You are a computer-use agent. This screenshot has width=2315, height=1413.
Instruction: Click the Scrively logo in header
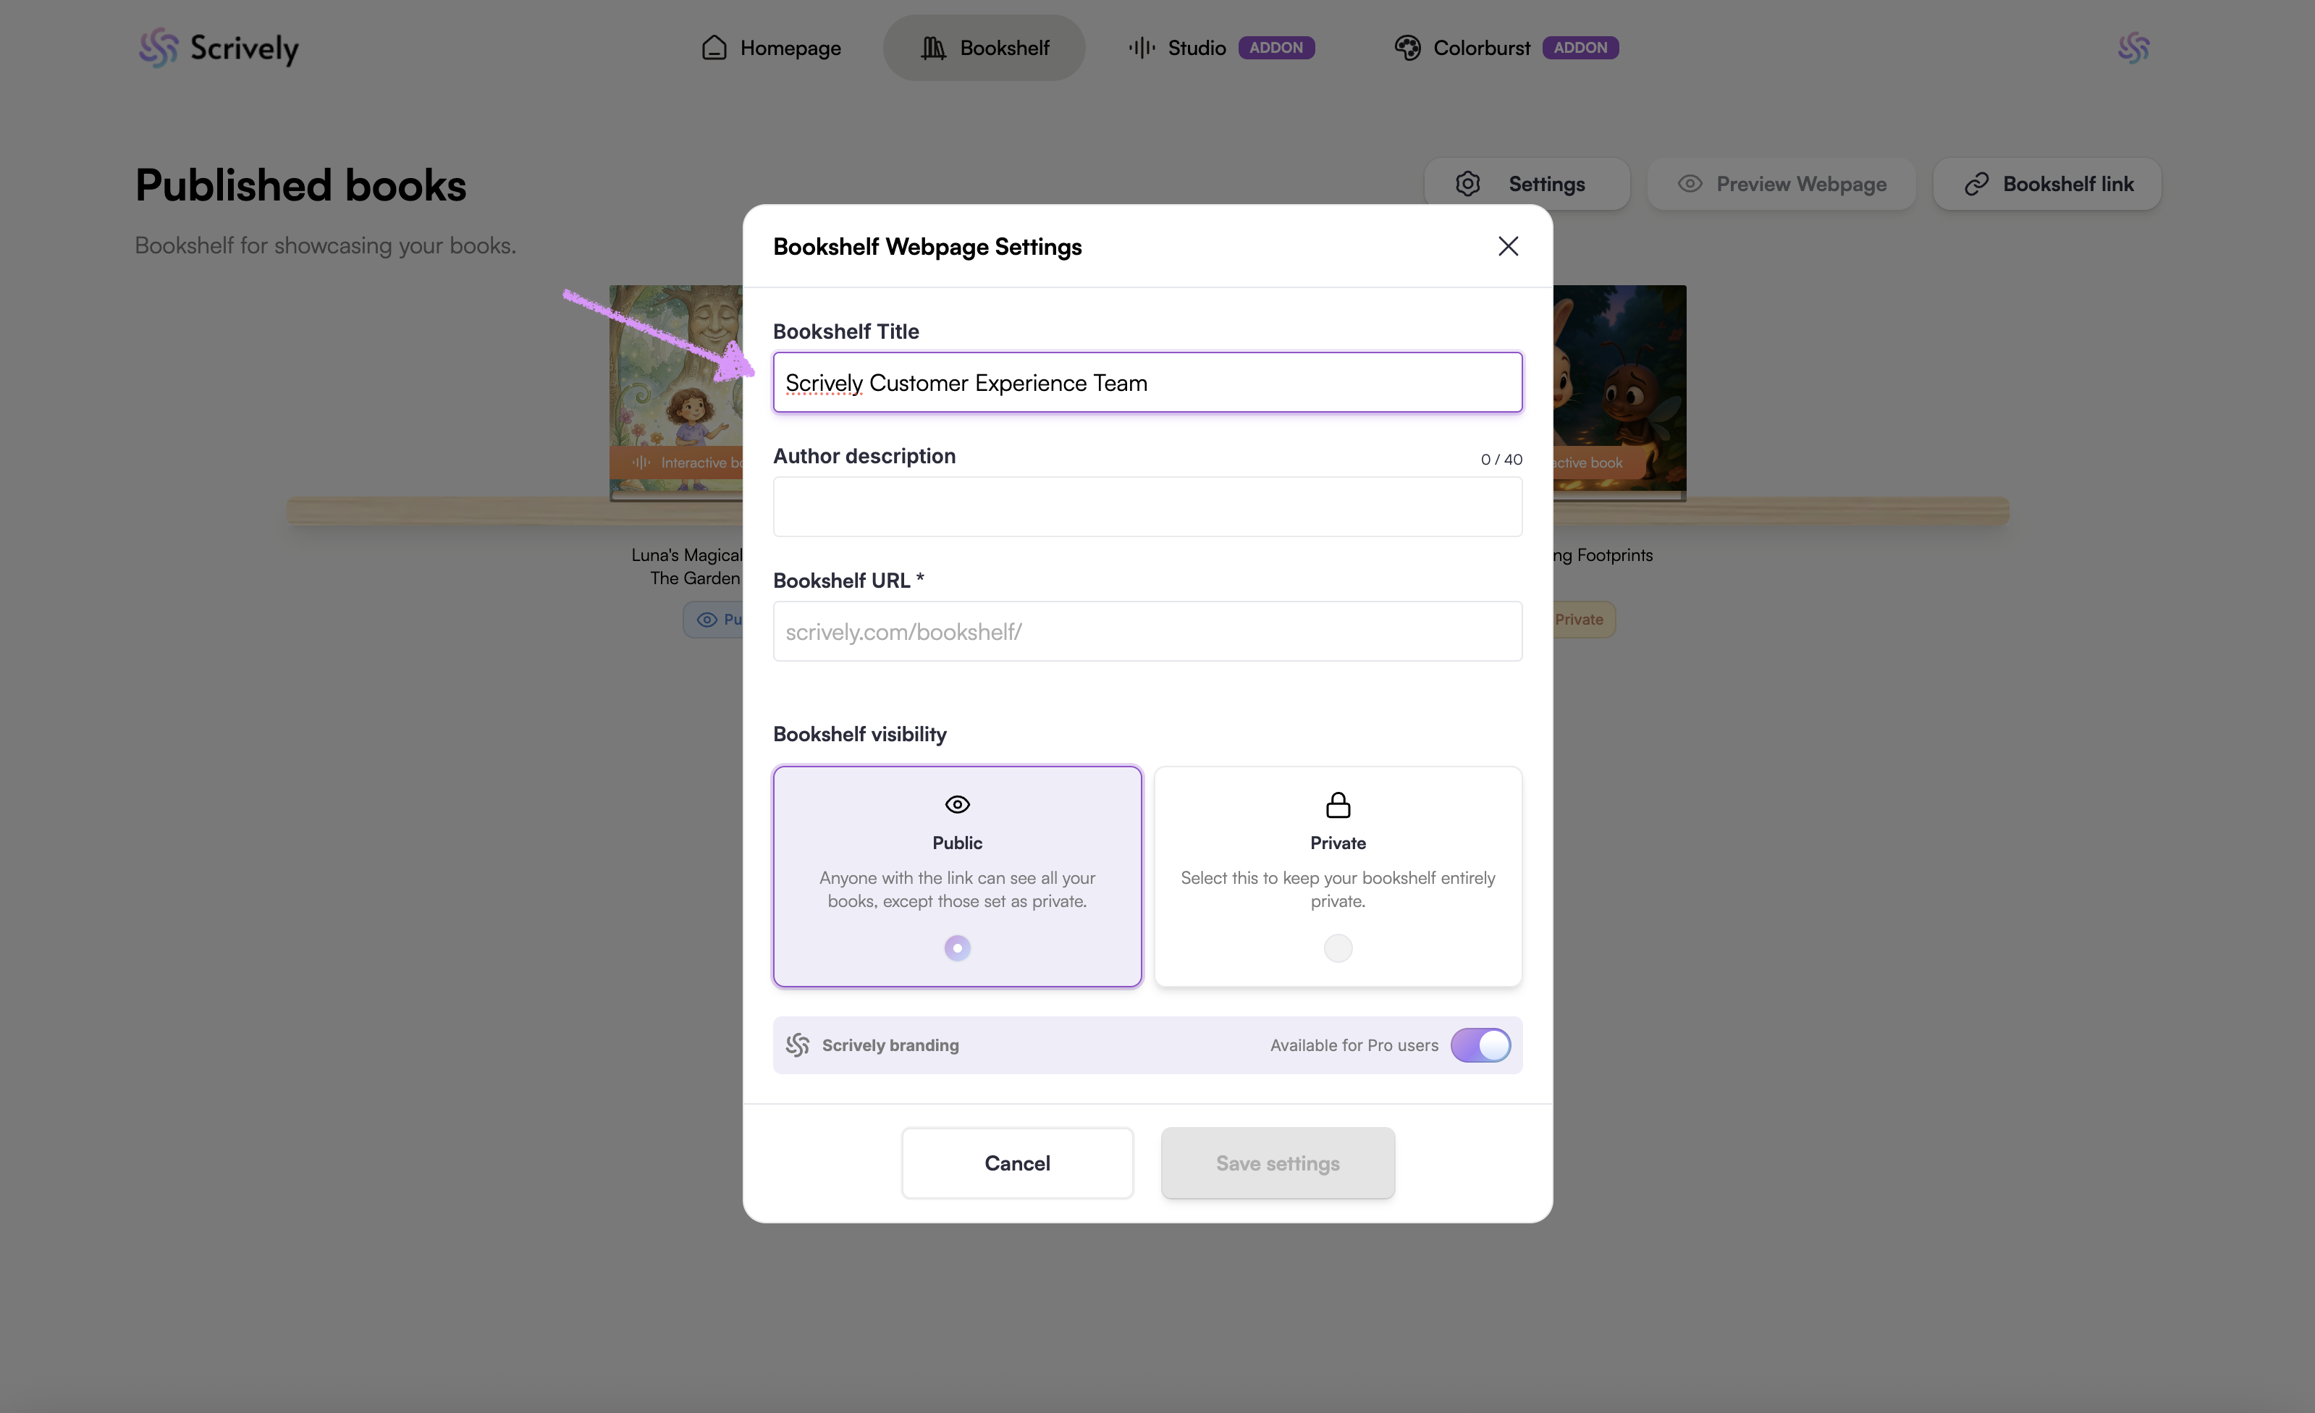(x=218, y=47)
